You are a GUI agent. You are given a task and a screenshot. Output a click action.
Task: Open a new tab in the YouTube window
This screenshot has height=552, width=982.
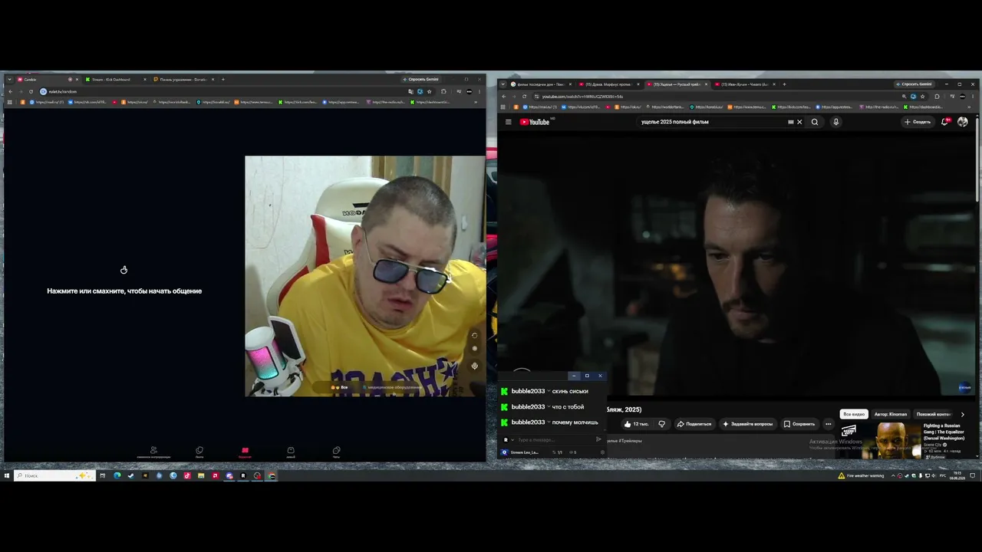783,84
